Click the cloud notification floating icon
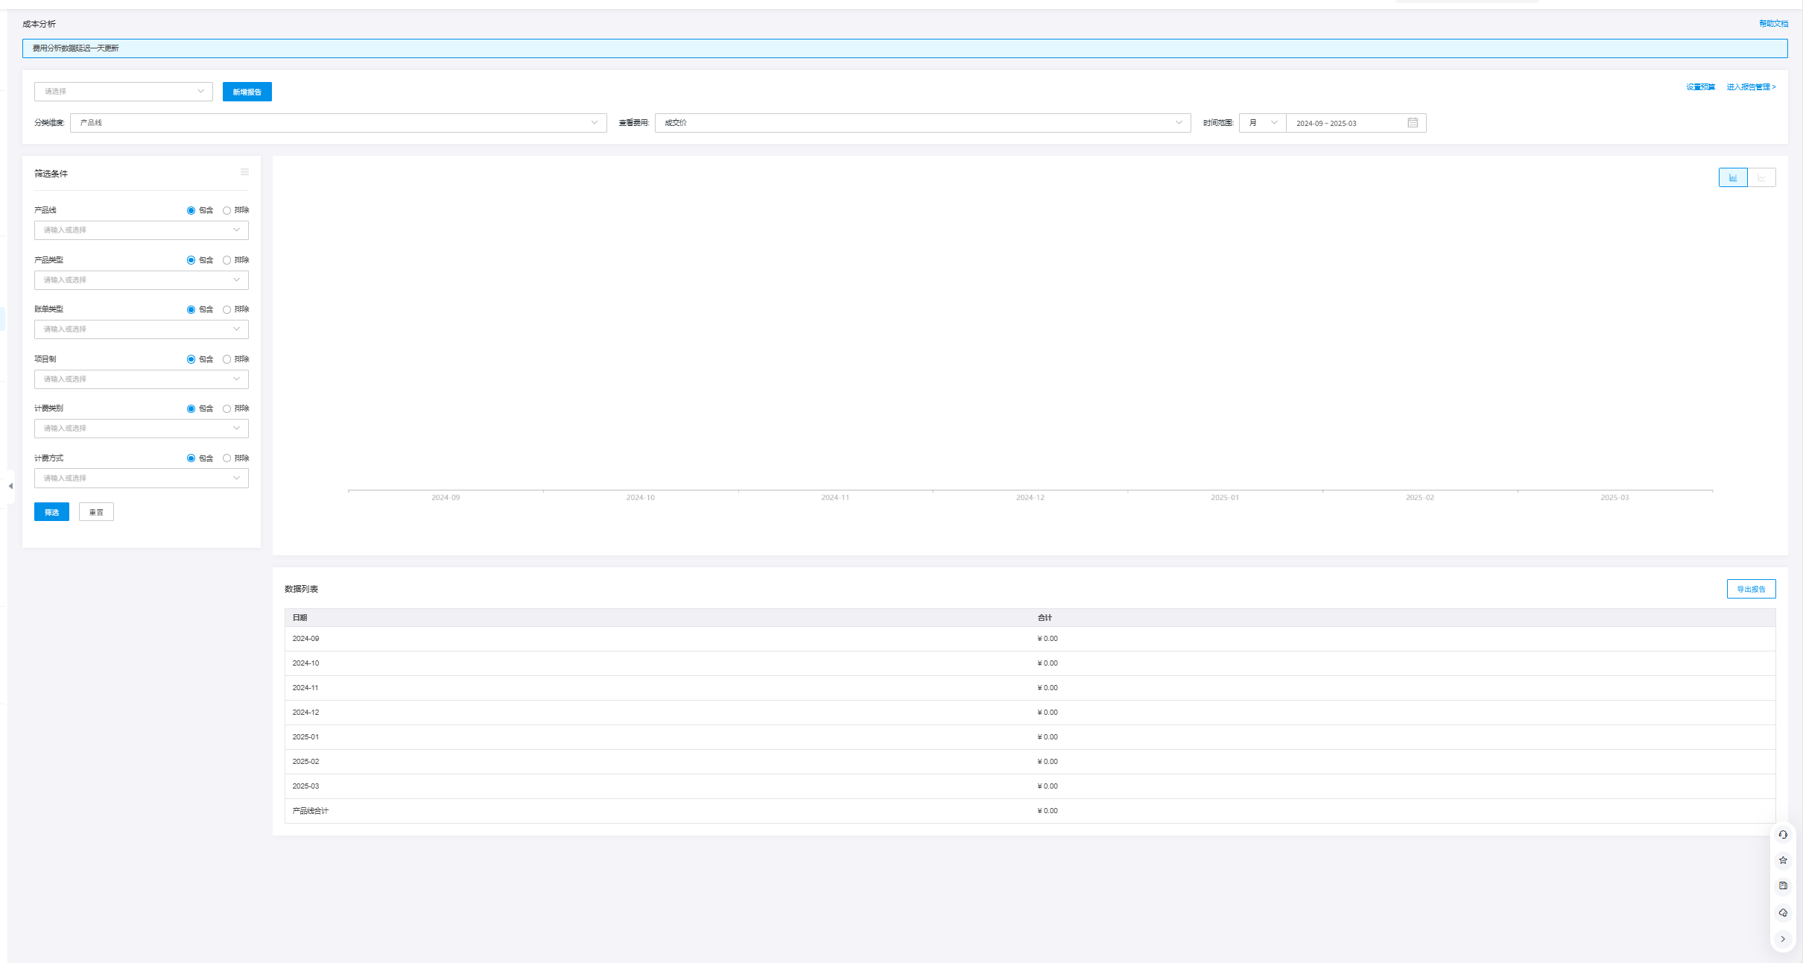The image size is (1803, 963). pos(1783,912)
